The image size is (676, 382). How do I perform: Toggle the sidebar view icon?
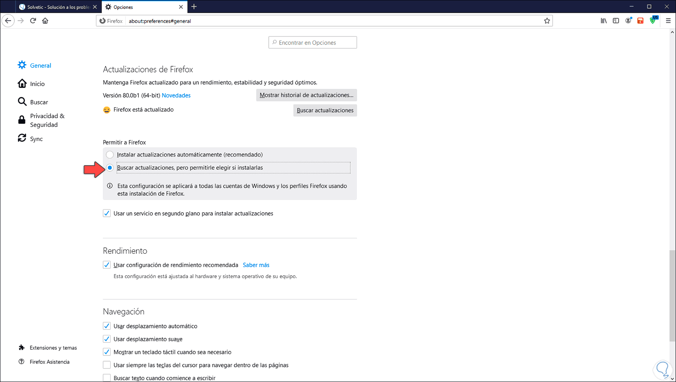pos(616,21)
